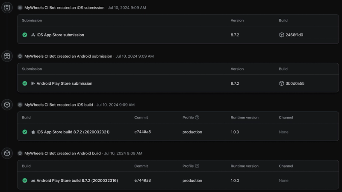Click App Store icon in iOS submission row
This screenshot has height=192, width=342.
33,35
